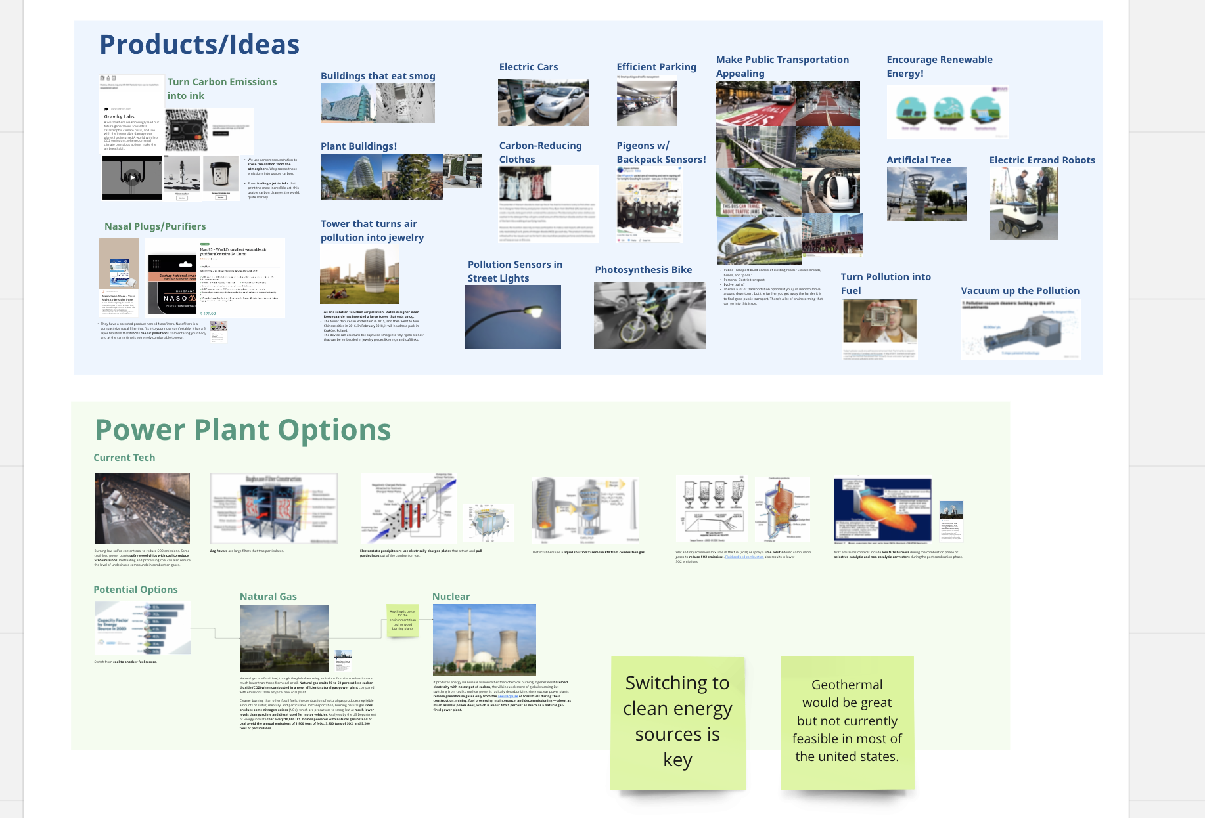Viewport: 1205px width, 818px height.
Task: Click the white pod car photo
Action: pyautogui.click(x=831, y=190)
